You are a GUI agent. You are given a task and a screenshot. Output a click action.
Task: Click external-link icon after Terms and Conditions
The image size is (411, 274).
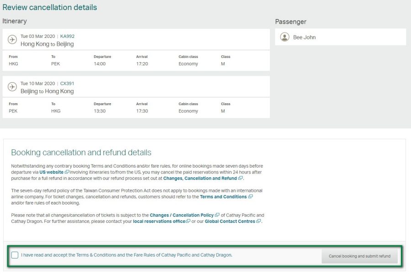click(250, 196)
